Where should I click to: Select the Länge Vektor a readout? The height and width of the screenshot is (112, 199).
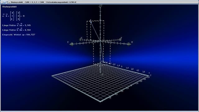(x=16, y=25)
